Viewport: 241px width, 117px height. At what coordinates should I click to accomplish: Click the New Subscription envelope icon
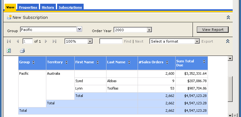click(x=9, y=17)
